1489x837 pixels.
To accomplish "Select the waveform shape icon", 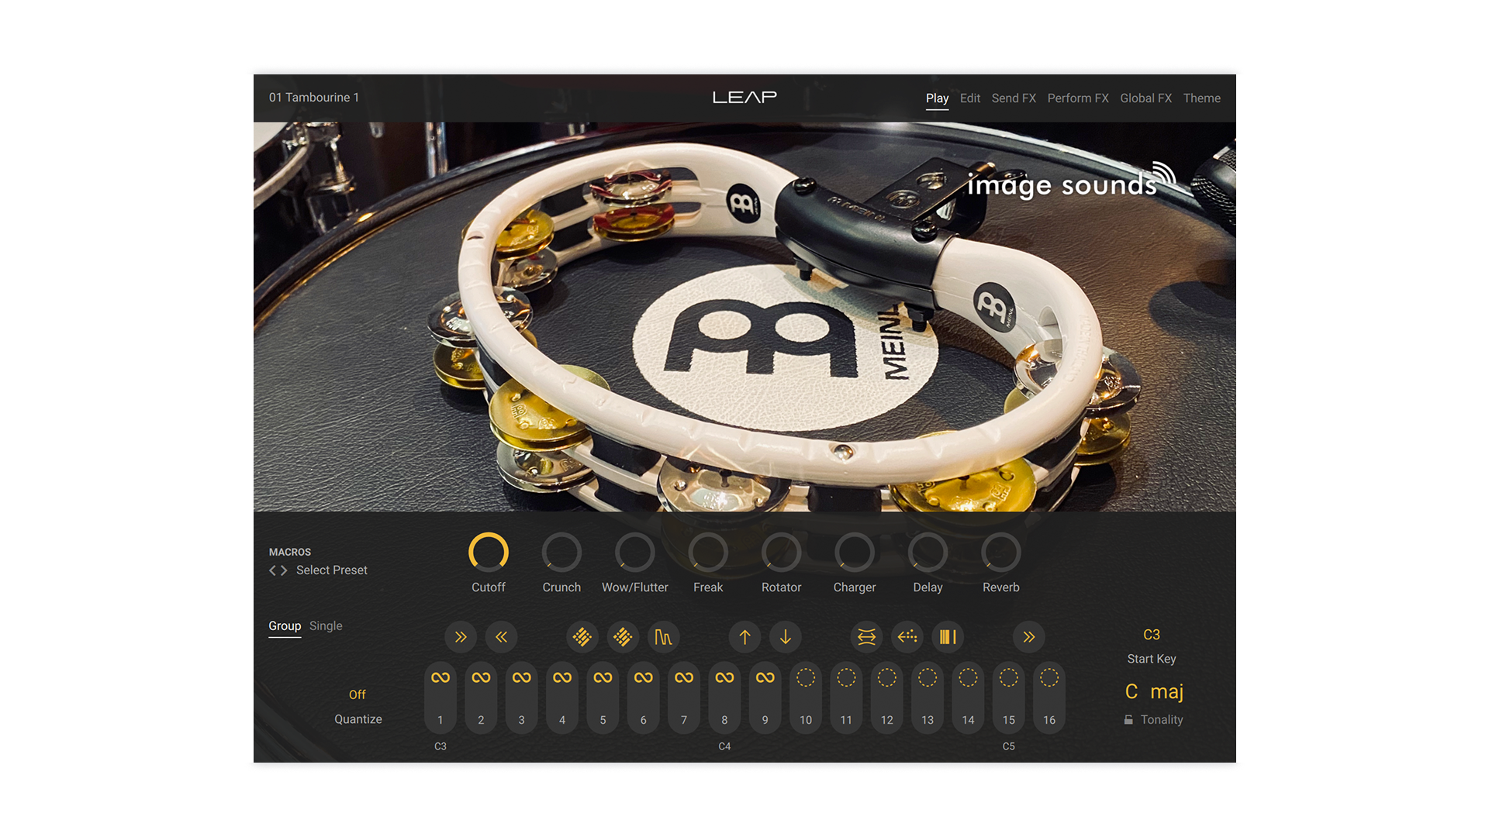I will pos(664,637).
